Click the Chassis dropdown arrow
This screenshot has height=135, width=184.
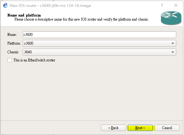(x=173, y=52)
